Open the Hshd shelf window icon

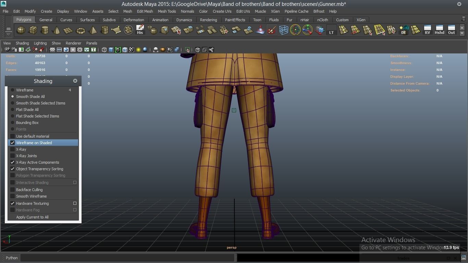pyautogui.click(x=439, y=30)
